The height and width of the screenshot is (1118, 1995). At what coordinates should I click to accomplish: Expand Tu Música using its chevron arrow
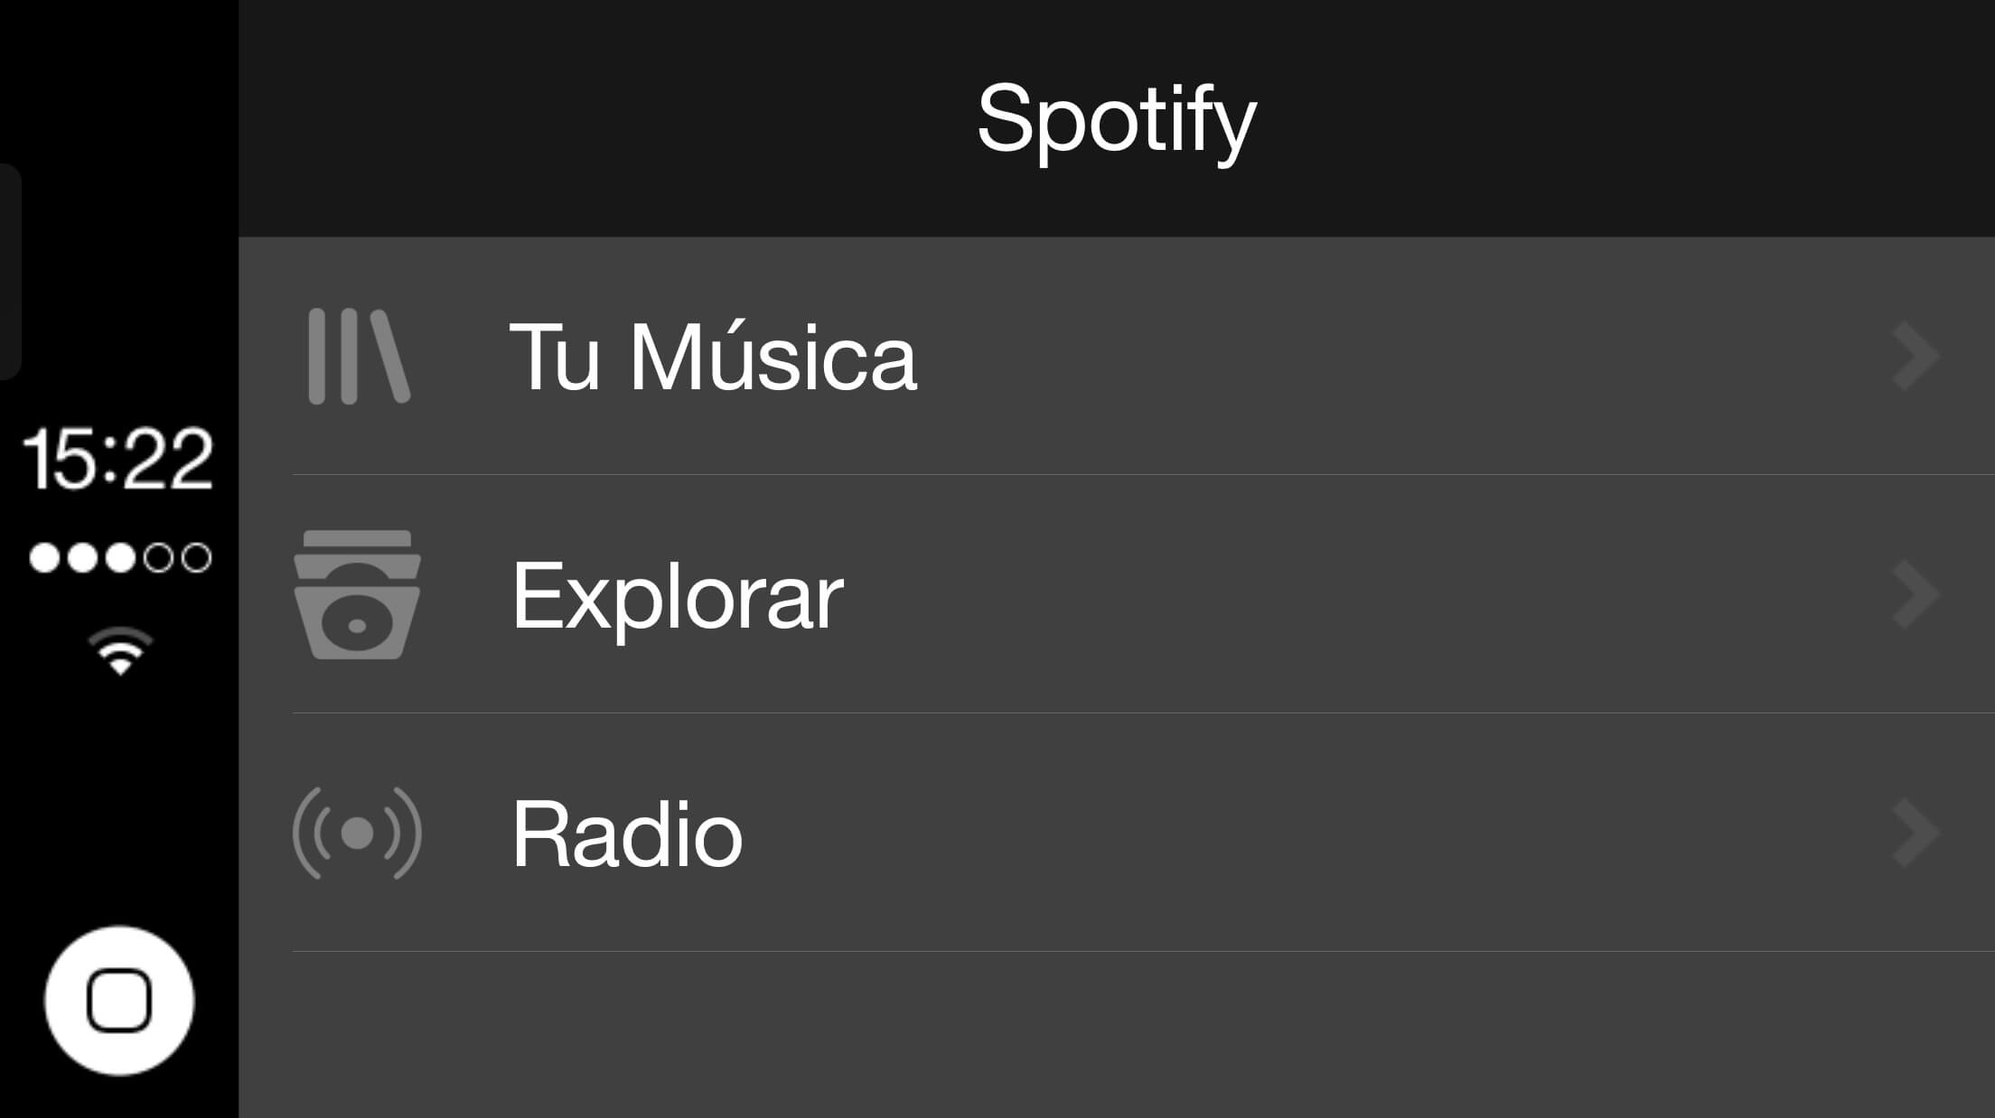[x=1915, y=356]
